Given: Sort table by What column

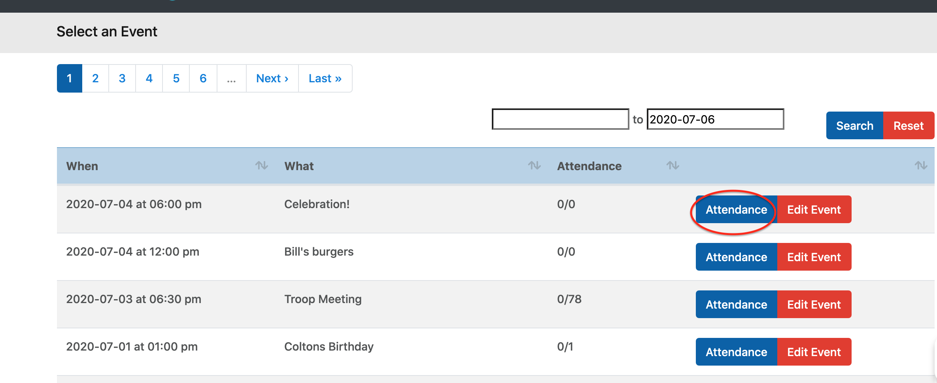Looking at the screenshot, I should click(x=534, y=165).
